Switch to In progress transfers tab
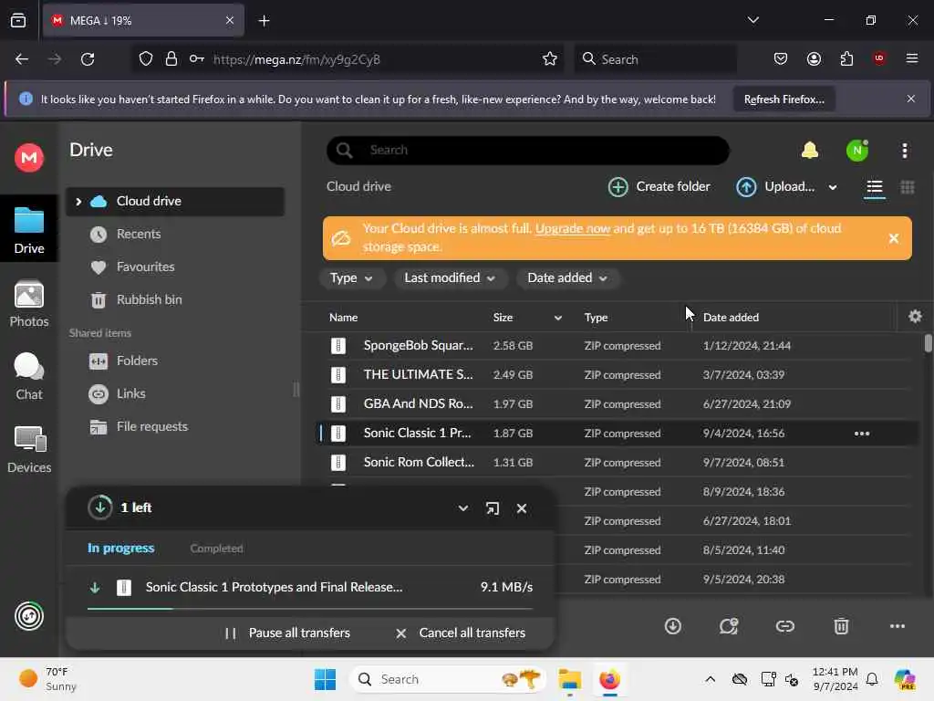The height and width of the screenshot is (701, 934). tap(121, 549)
